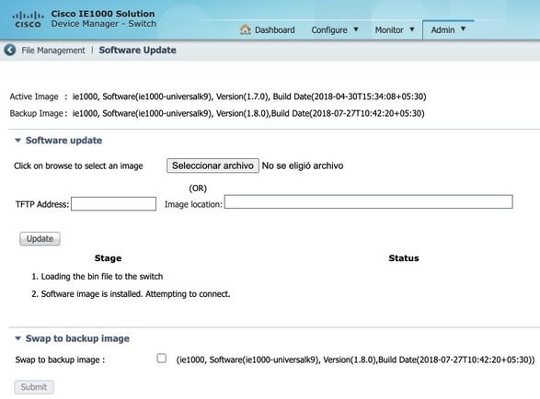Select the Backup Image version line

point(248,113)
